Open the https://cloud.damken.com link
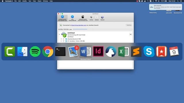This screenshot has width=184, height=103. click(78, 25)
